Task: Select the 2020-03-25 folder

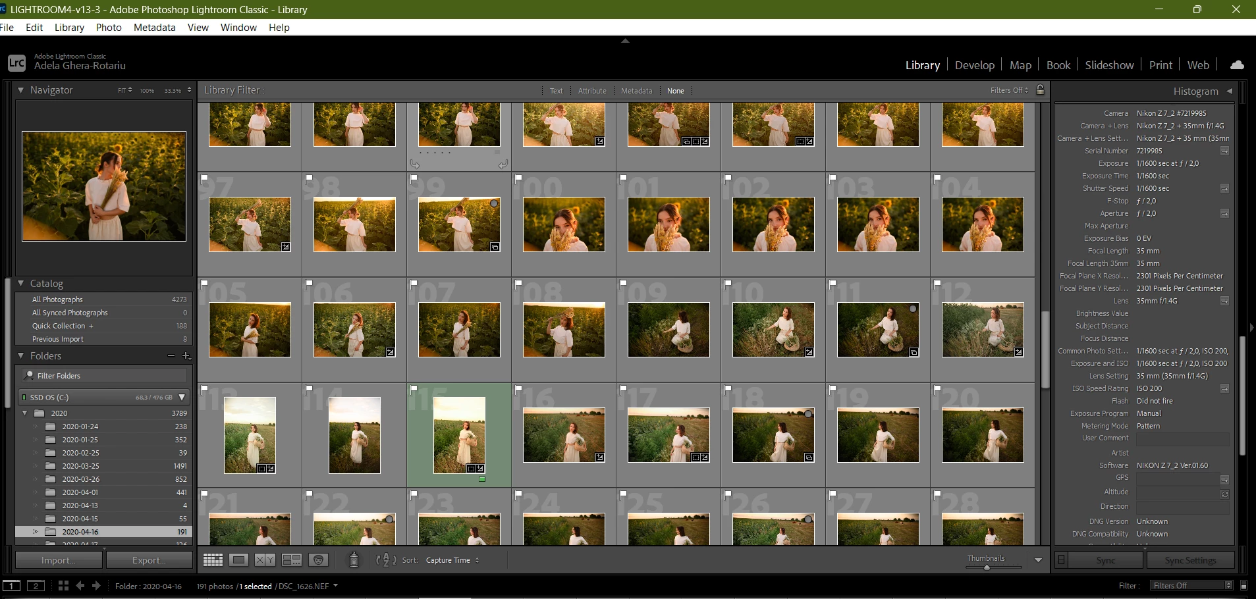Action: pyautogui.click(x=103, y=466)
